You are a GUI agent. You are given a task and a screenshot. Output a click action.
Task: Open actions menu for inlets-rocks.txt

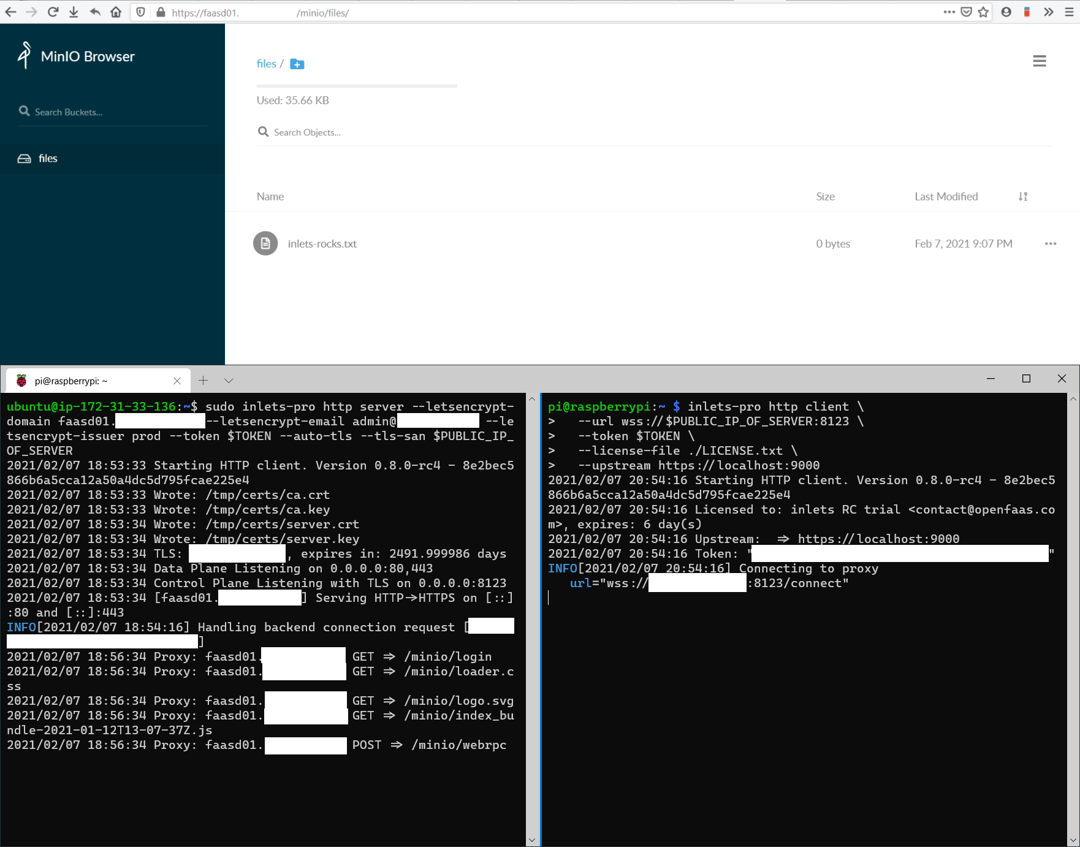[1050, 244]
